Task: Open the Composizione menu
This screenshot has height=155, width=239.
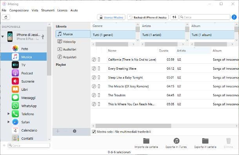Action: (x=19, y=10)
